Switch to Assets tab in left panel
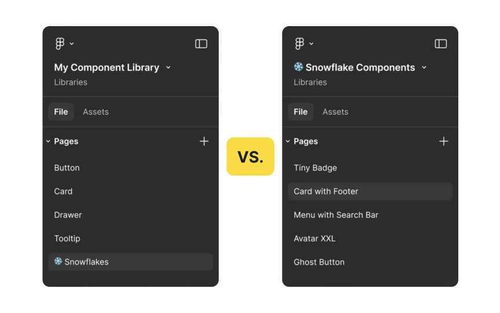 coord(95,112)
